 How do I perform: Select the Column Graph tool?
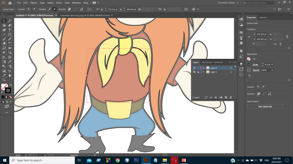click(x=4, y=71)
